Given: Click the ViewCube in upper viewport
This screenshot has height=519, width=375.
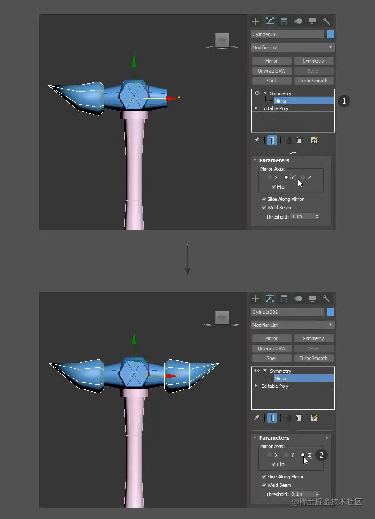Looking at the screenshot, I should [222, 40].
